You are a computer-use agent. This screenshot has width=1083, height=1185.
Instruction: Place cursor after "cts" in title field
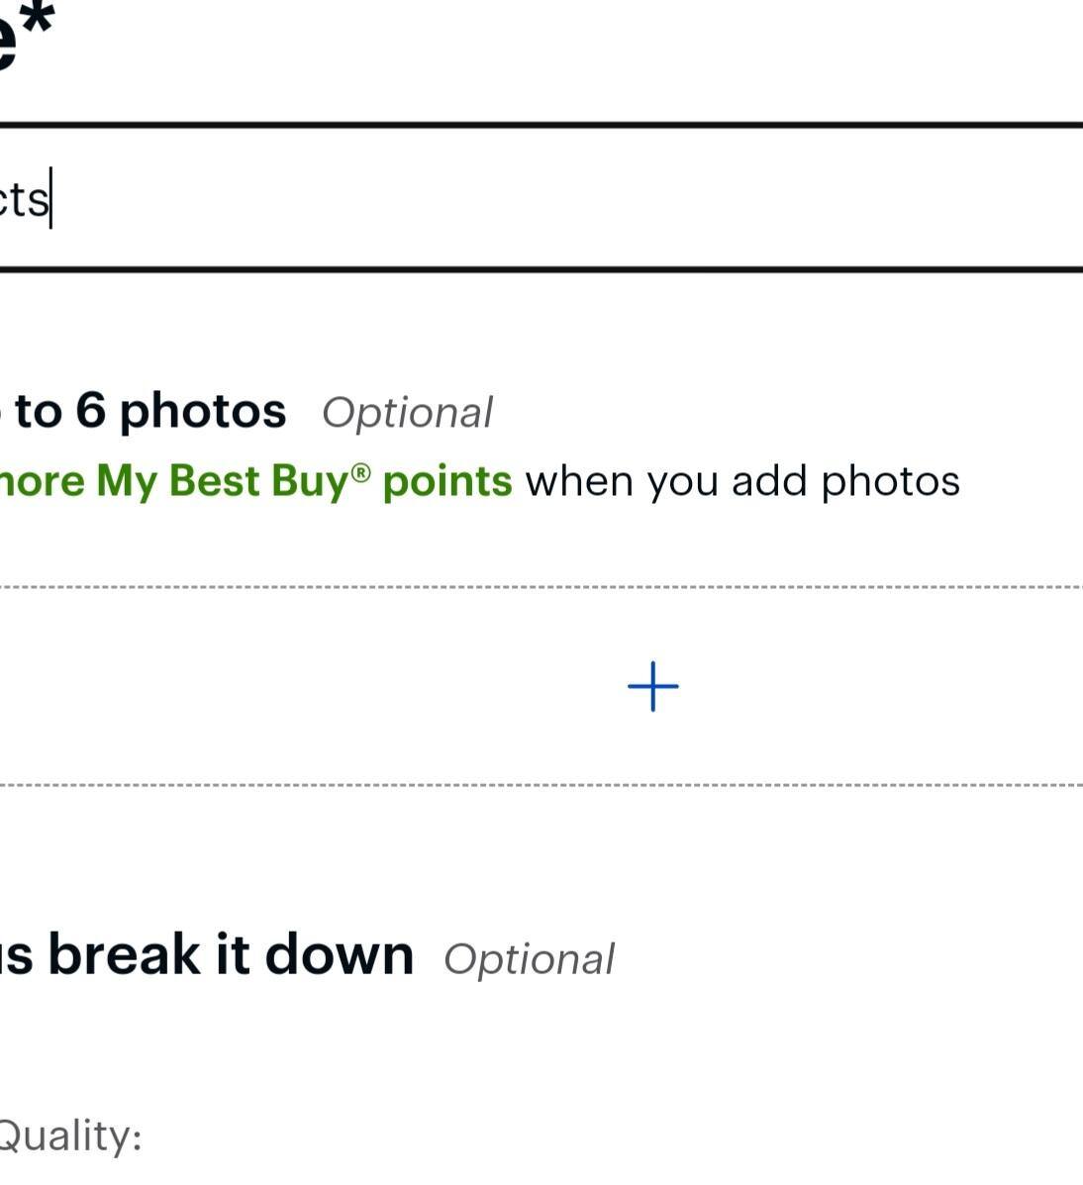(x=51, y=199)
